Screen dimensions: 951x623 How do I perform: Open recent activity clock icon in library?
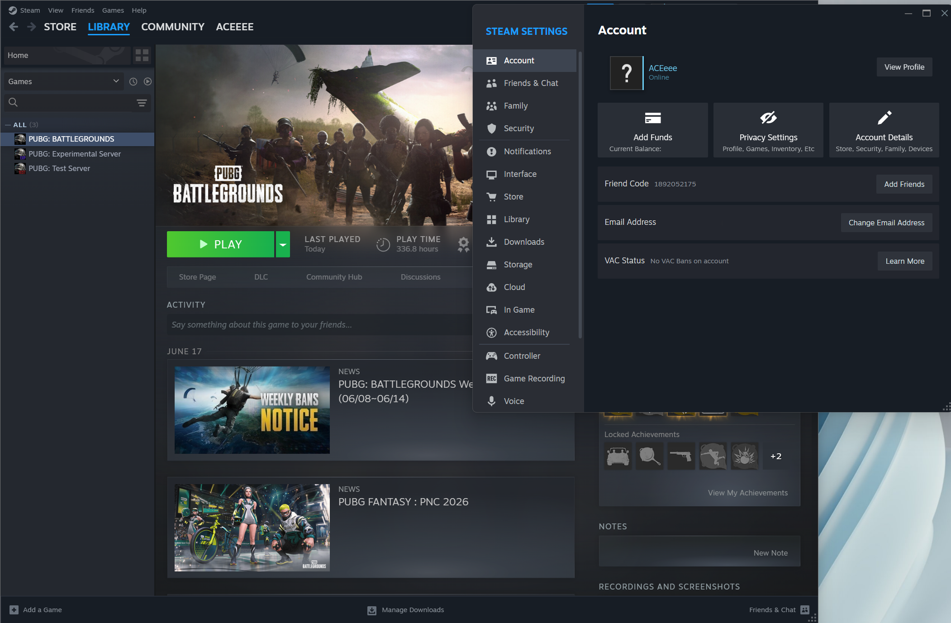(133, 81)
